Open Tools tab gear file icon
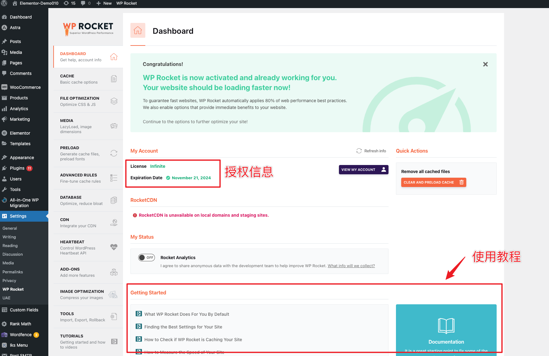The height and width of the screenshot is (356, 549). click(114, 317)
